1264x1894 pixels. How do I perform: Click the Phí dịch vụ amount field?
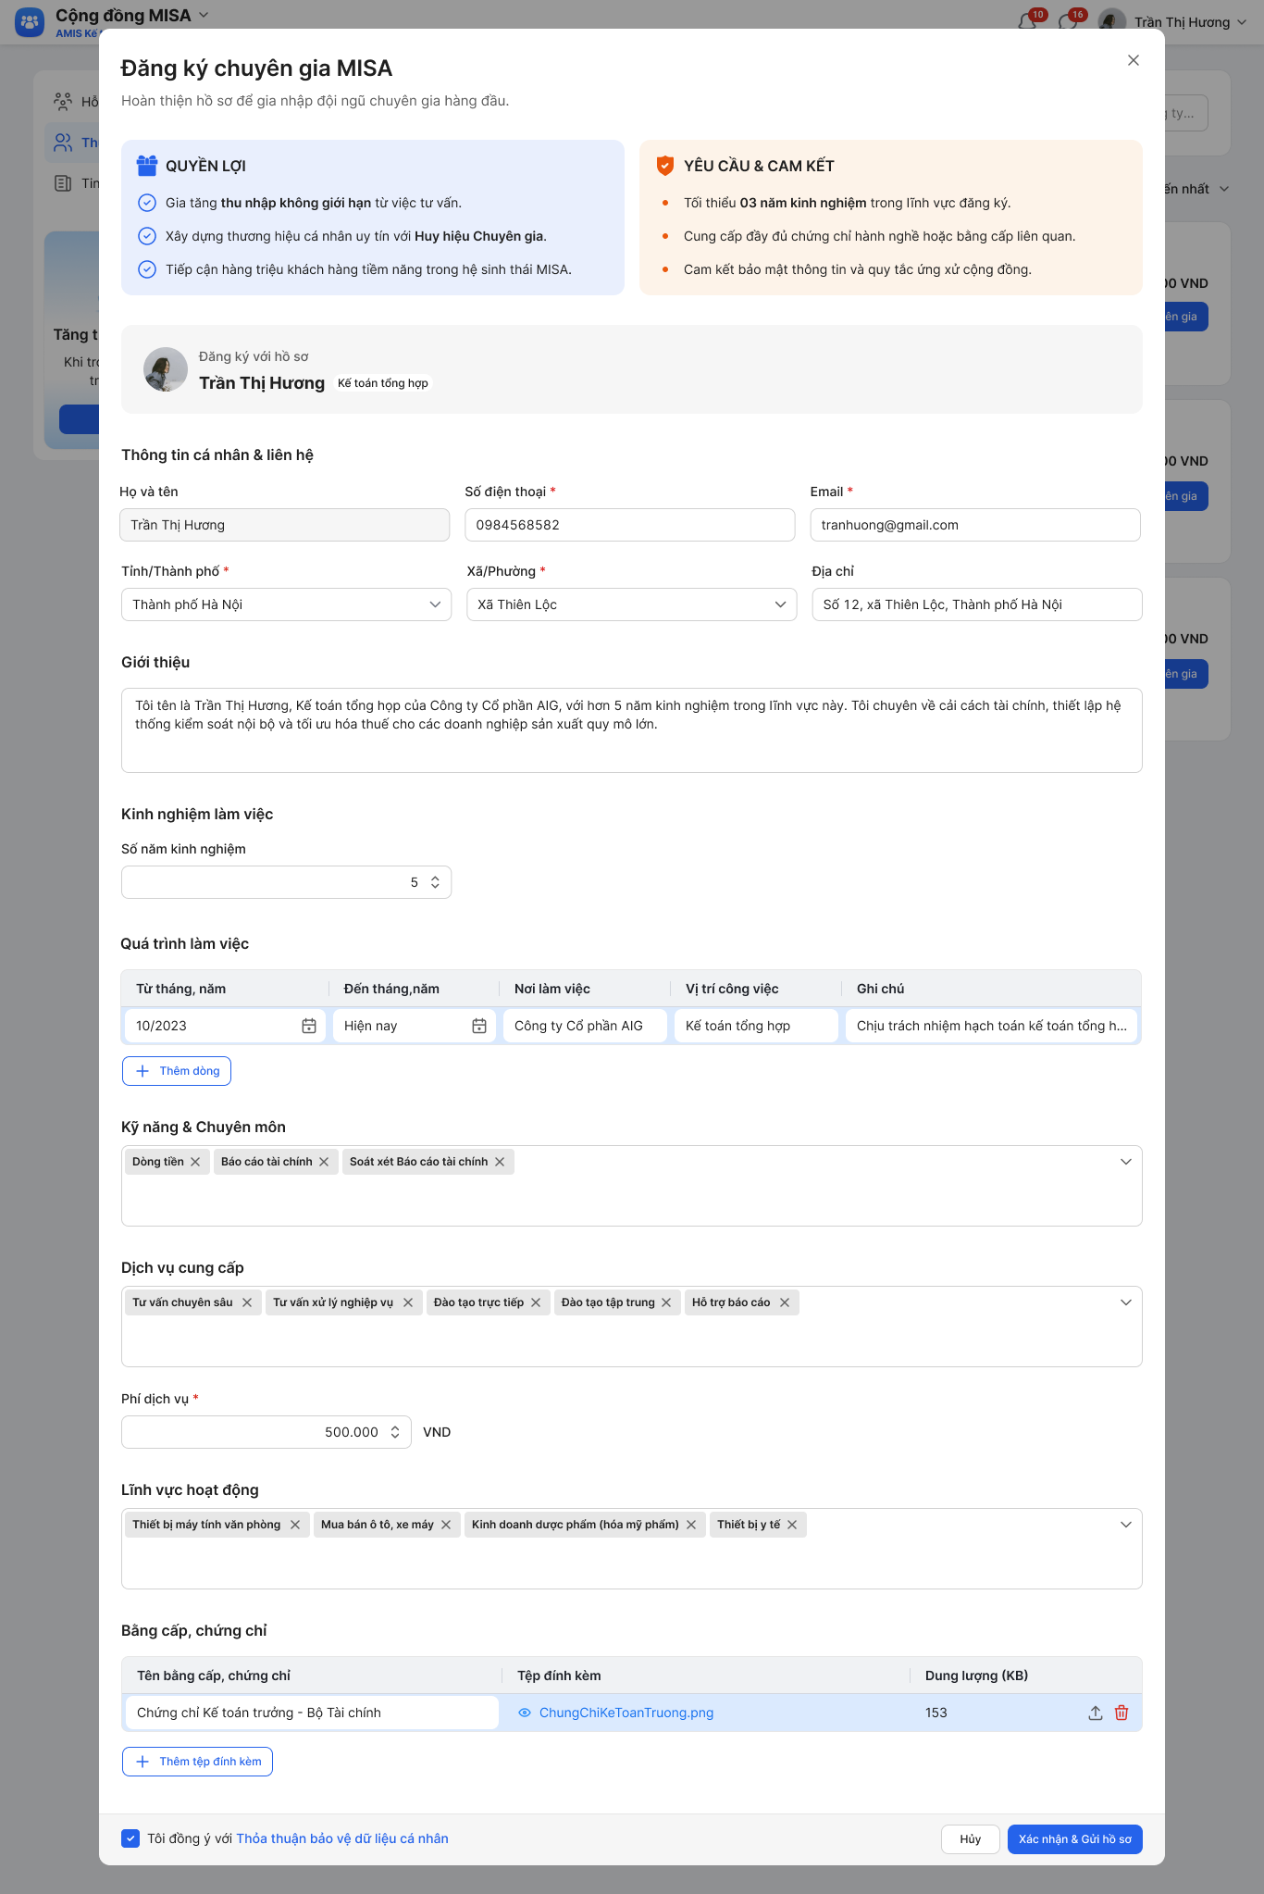[x=266, y=1432]
